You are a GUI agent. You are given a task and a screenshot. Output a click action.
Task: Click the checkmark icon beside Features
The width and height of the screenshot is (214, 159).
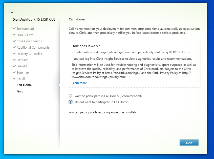tap(14, 60)
